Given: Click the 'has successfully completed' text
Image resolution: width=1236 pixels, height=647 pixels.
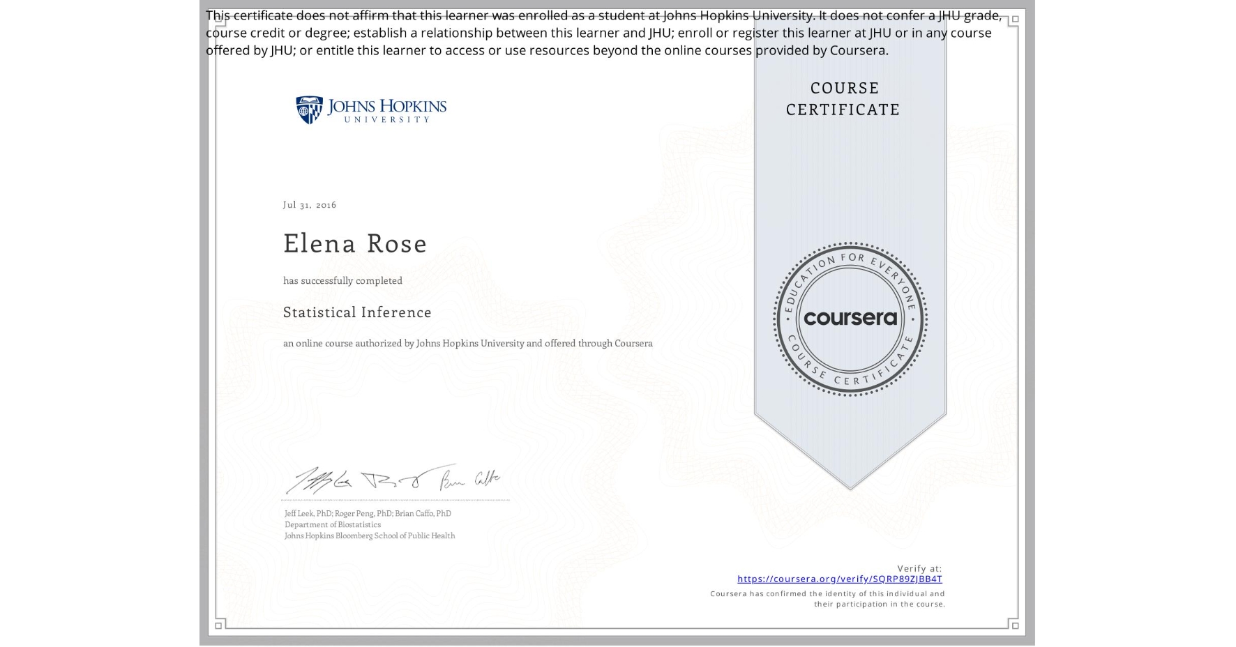Looking at the screenshot, I should point(342,280).
